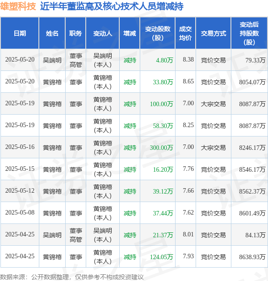Click 大宗交易 in the 100.00万 row
Image resolution: width=268 pixels, height=281 pixels.
coord(214,104)
